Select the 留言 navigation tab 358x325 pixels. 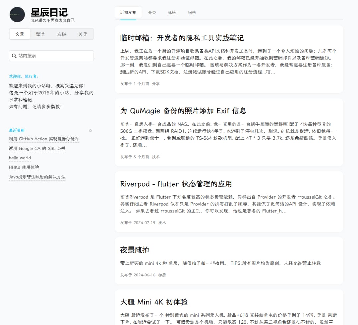click(x=40, y=34)
